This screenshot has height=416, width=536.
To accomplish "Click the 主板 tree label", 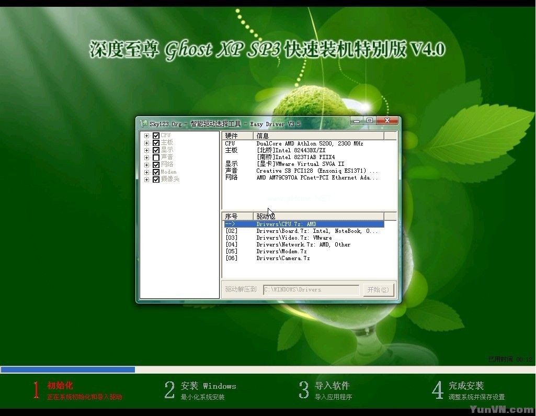I will tap(167, 143).
